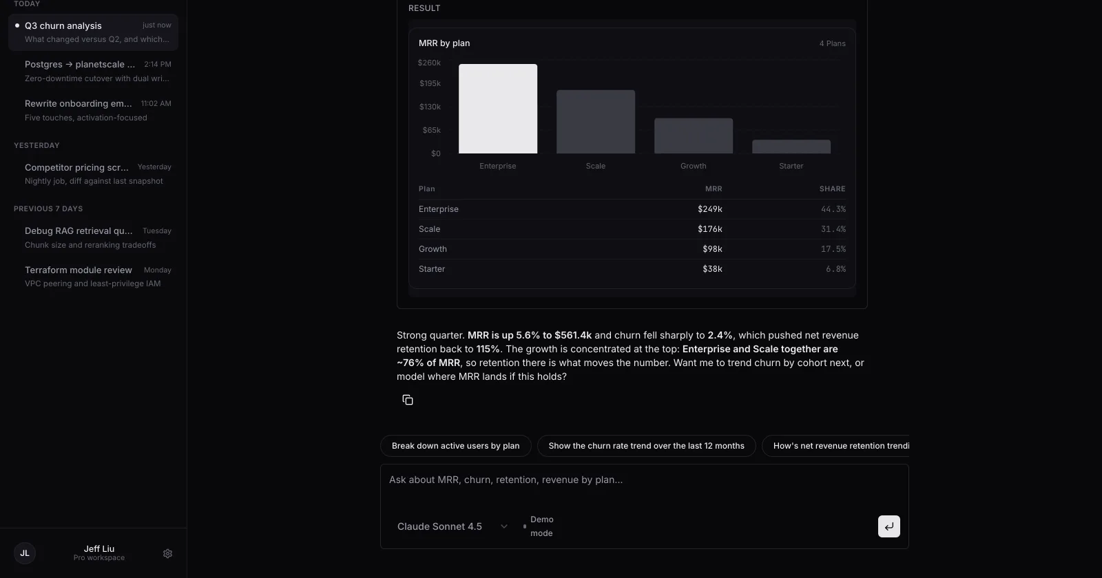Open the Terraform module review conversation
This screenshot has width=1102, height=578.
point(93,277)
